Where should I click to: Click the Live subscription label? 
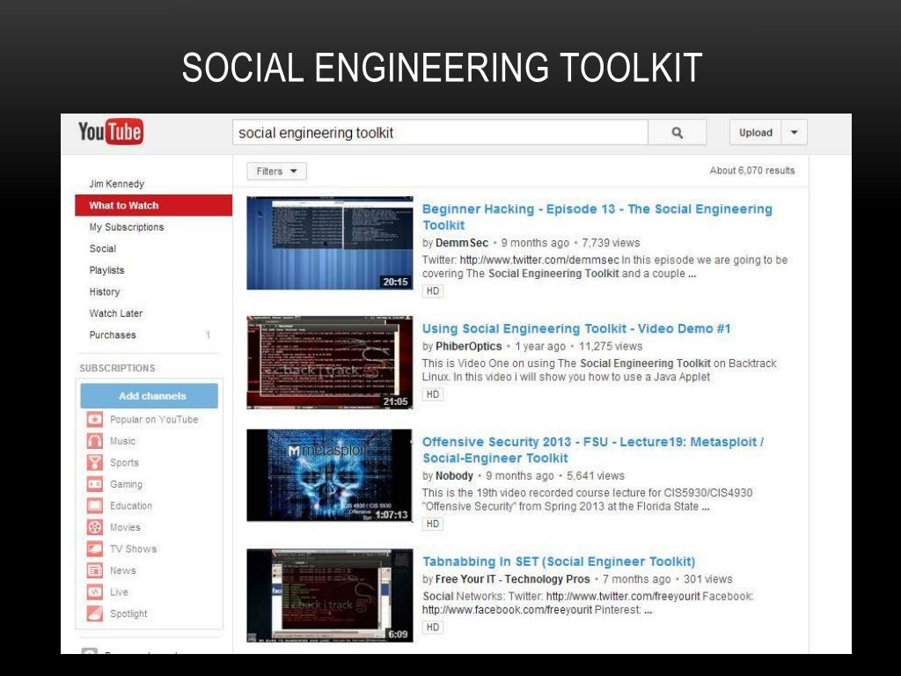coord(119,592)
